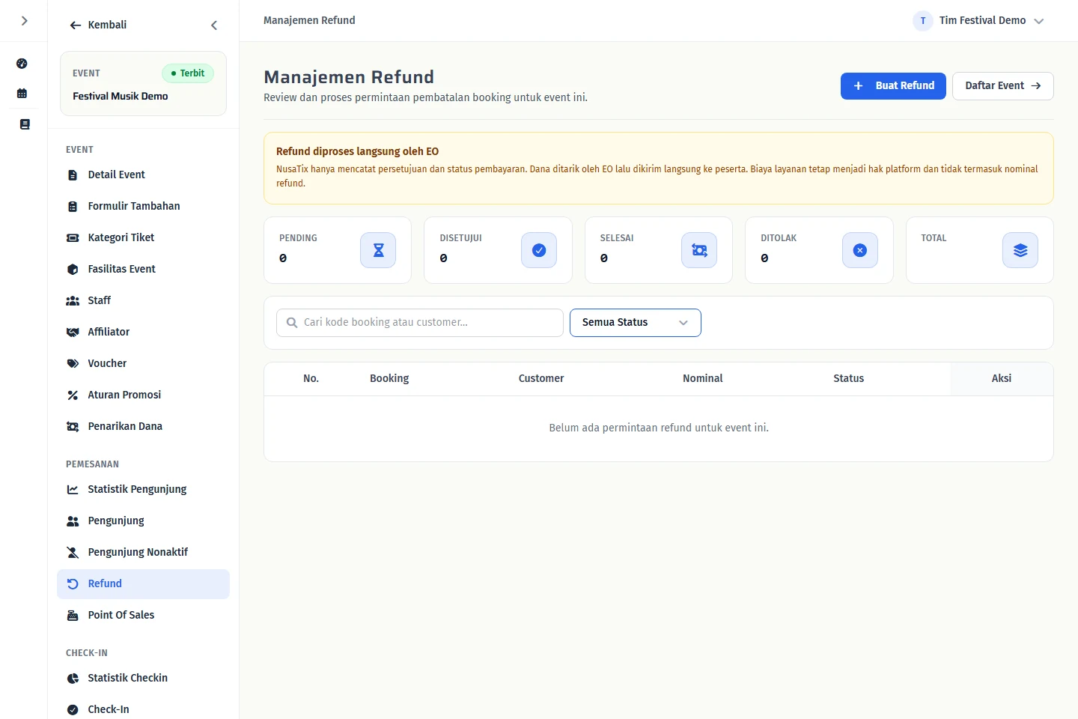Click the Ditolak cross icon
The width and height of the screenshot is (1078, 719).
[x=860, y=250]
